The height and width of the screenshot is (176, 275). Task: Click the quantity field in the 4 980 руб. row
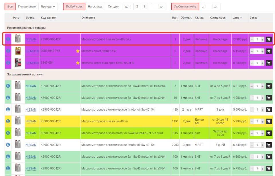257,98
